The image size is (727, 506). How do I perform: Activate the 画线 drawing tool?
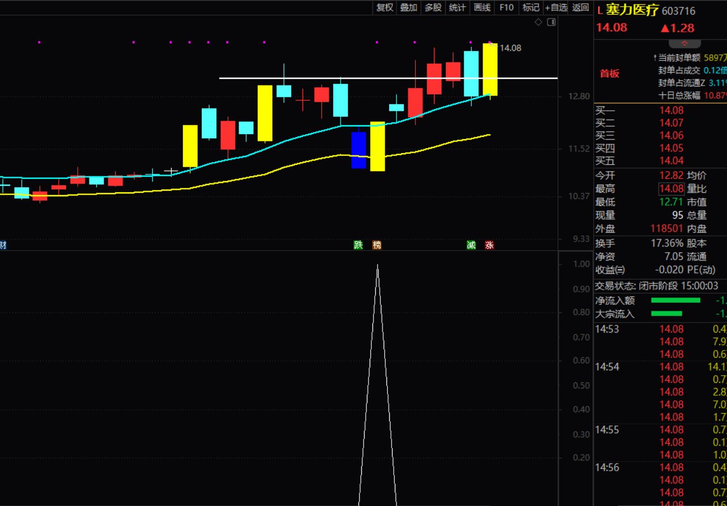pos(482,7)
